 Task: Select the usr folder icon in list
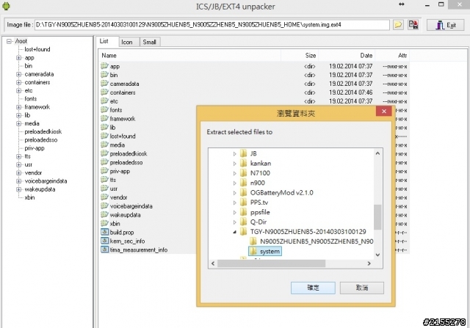click(x=104, y=189)
